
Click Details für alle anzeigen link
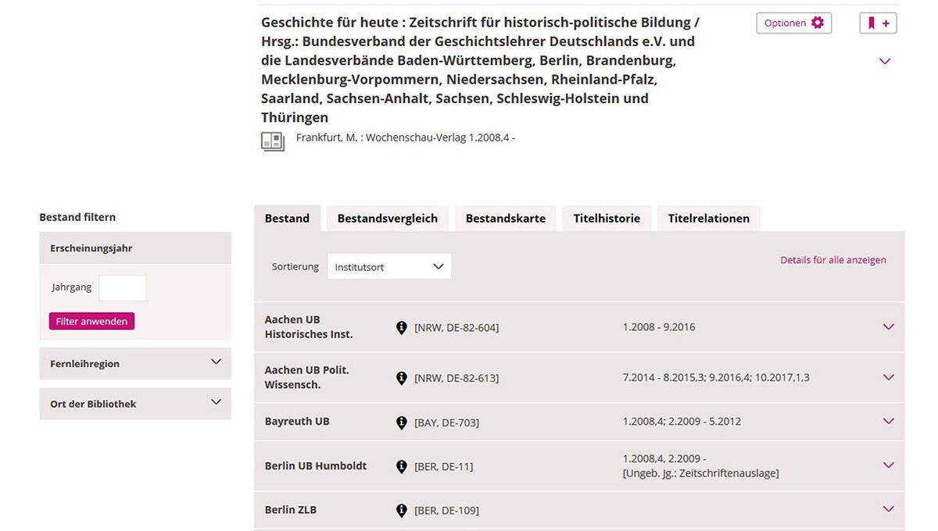[x=832, y=260]
